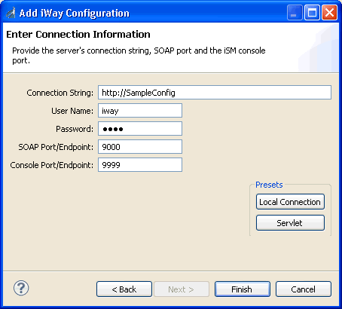Click the greyed-out Next button
This screenshot has height=309, width=342.
182,289
